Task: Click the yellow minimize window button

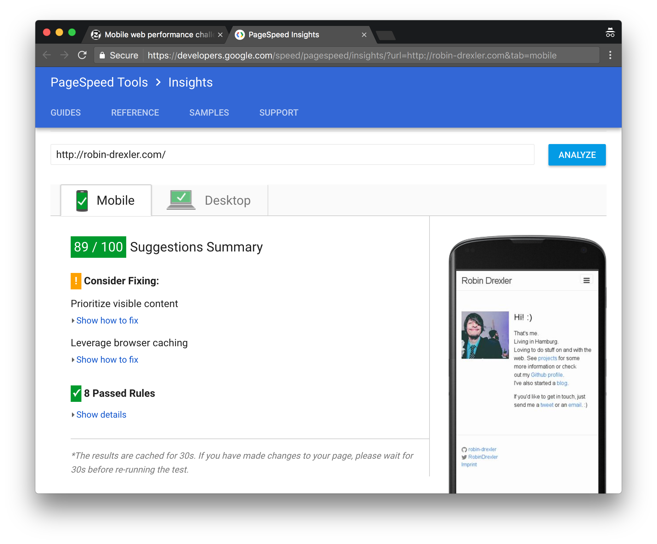Action: point(59,33)
